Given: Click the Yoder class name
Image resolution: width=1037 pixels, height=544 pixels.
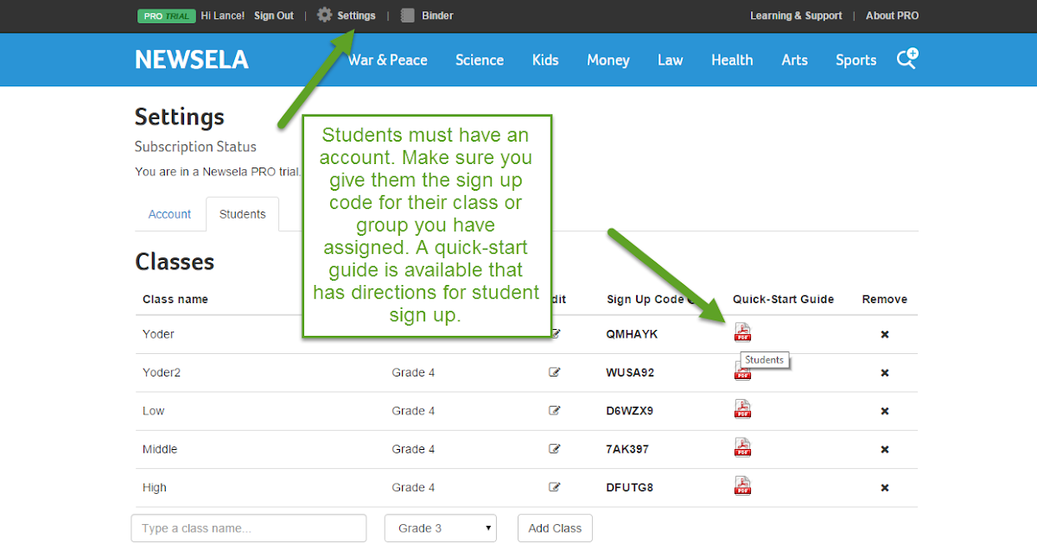Looking at the screenshot, I should coord(158,334).
